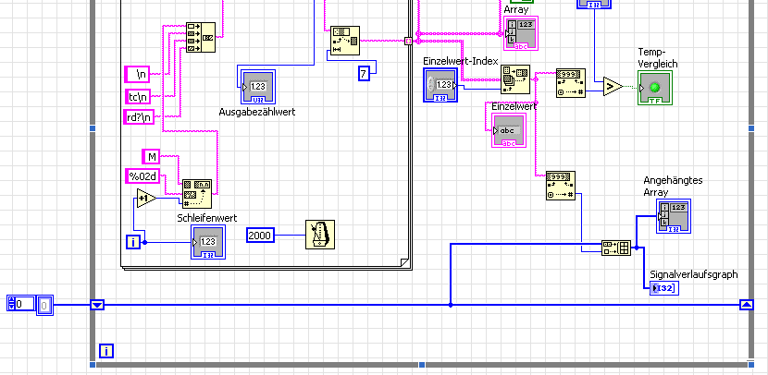Select the Wait (ms) metronome node
Viewport: 768px width, 375px height.
[x=320, y=235]
